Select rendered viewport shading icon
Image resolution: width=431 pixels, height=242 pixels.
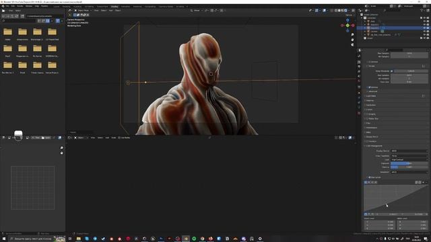[345, 11]
